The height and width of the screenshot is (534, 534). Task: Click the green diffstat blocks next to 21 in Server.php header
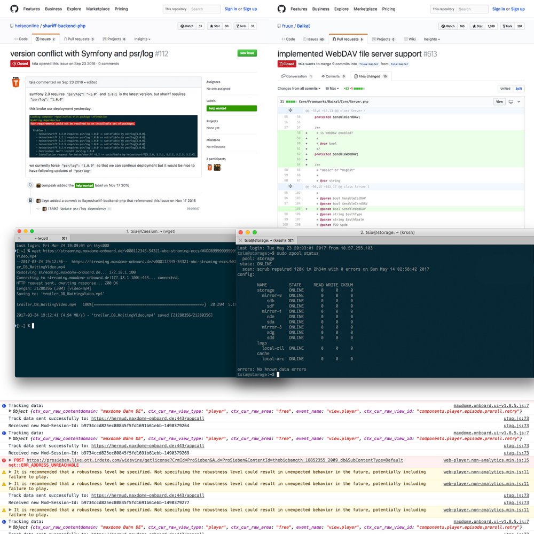pos(291,101)
